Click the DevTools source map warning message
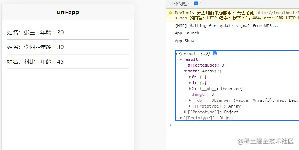The image size is (299, 150). (x=233, y=15)
